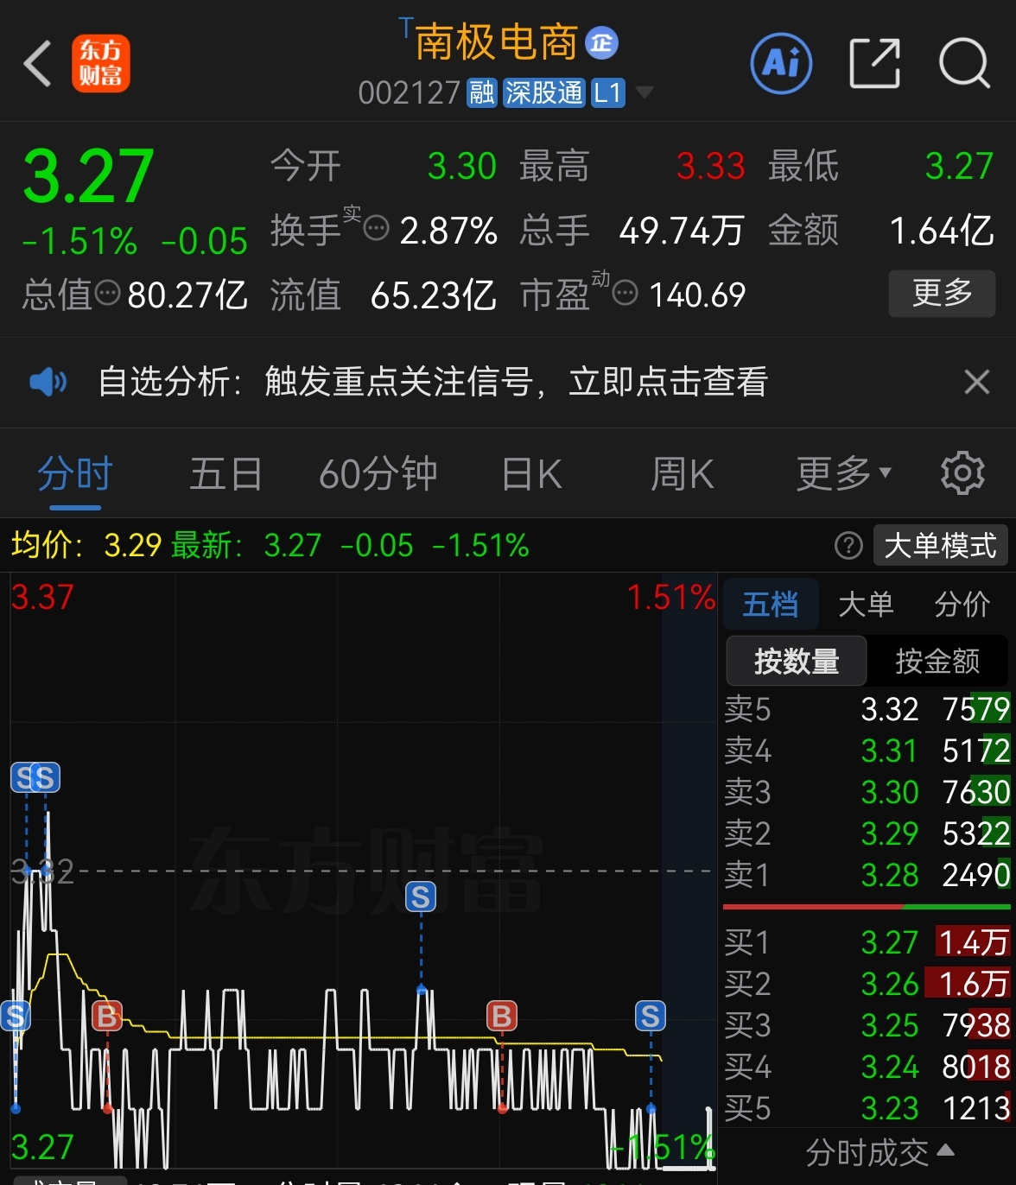Tap the stock code 002127
The width and height of the screenshot is (1016, 1185).
pyautogui.click(x=409, y=92)
